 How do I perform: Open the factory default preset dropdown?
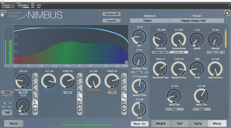click(23, 5)
